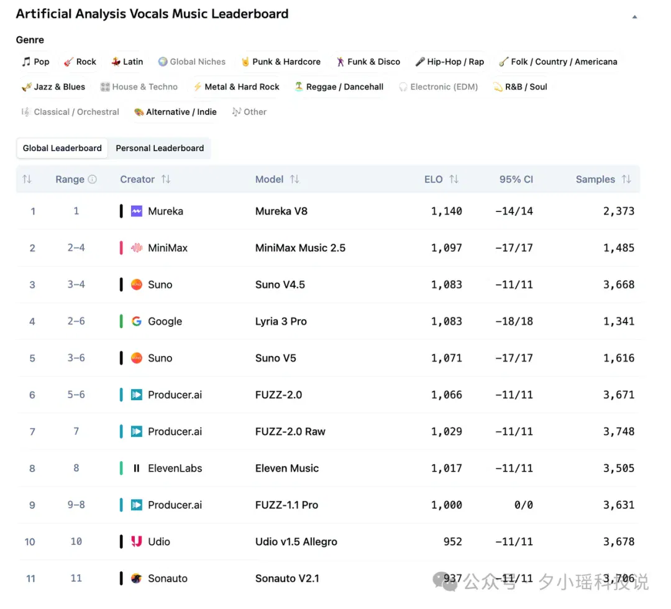Click the ELO value 952

coord(453,541)
